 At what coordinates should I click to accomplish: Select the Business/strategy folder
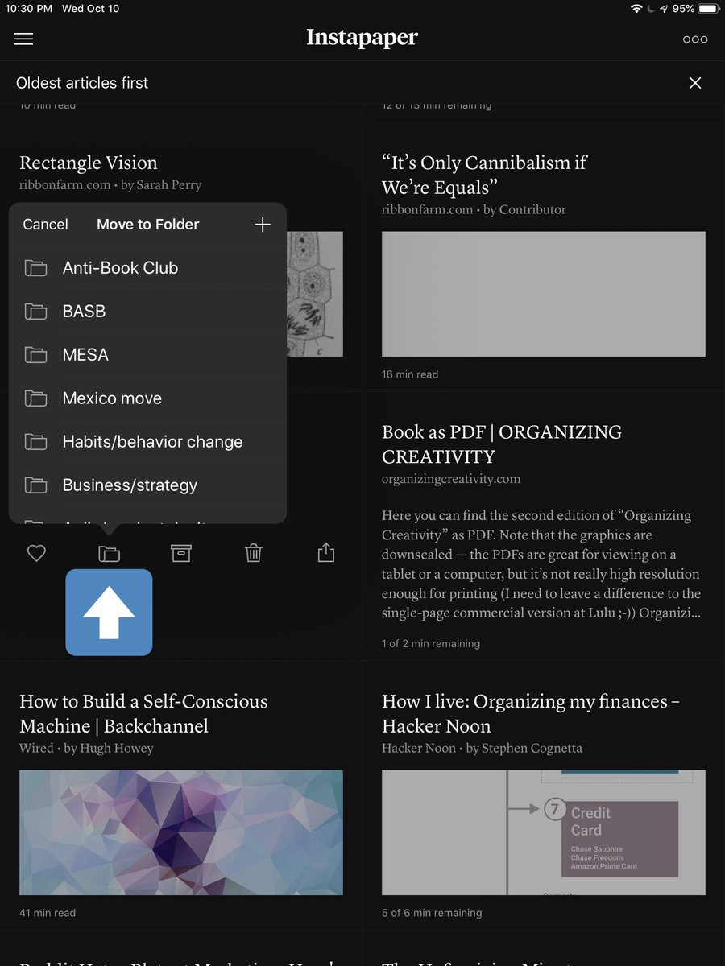(x=147, y=485)
